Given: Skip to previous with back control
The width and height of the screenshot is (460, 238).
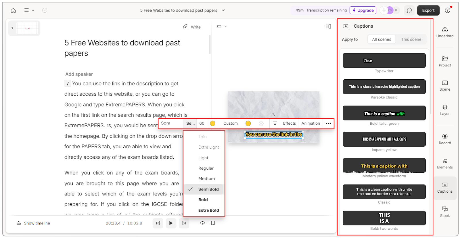Looking at the screenshot, I should (x=158, y=223).
